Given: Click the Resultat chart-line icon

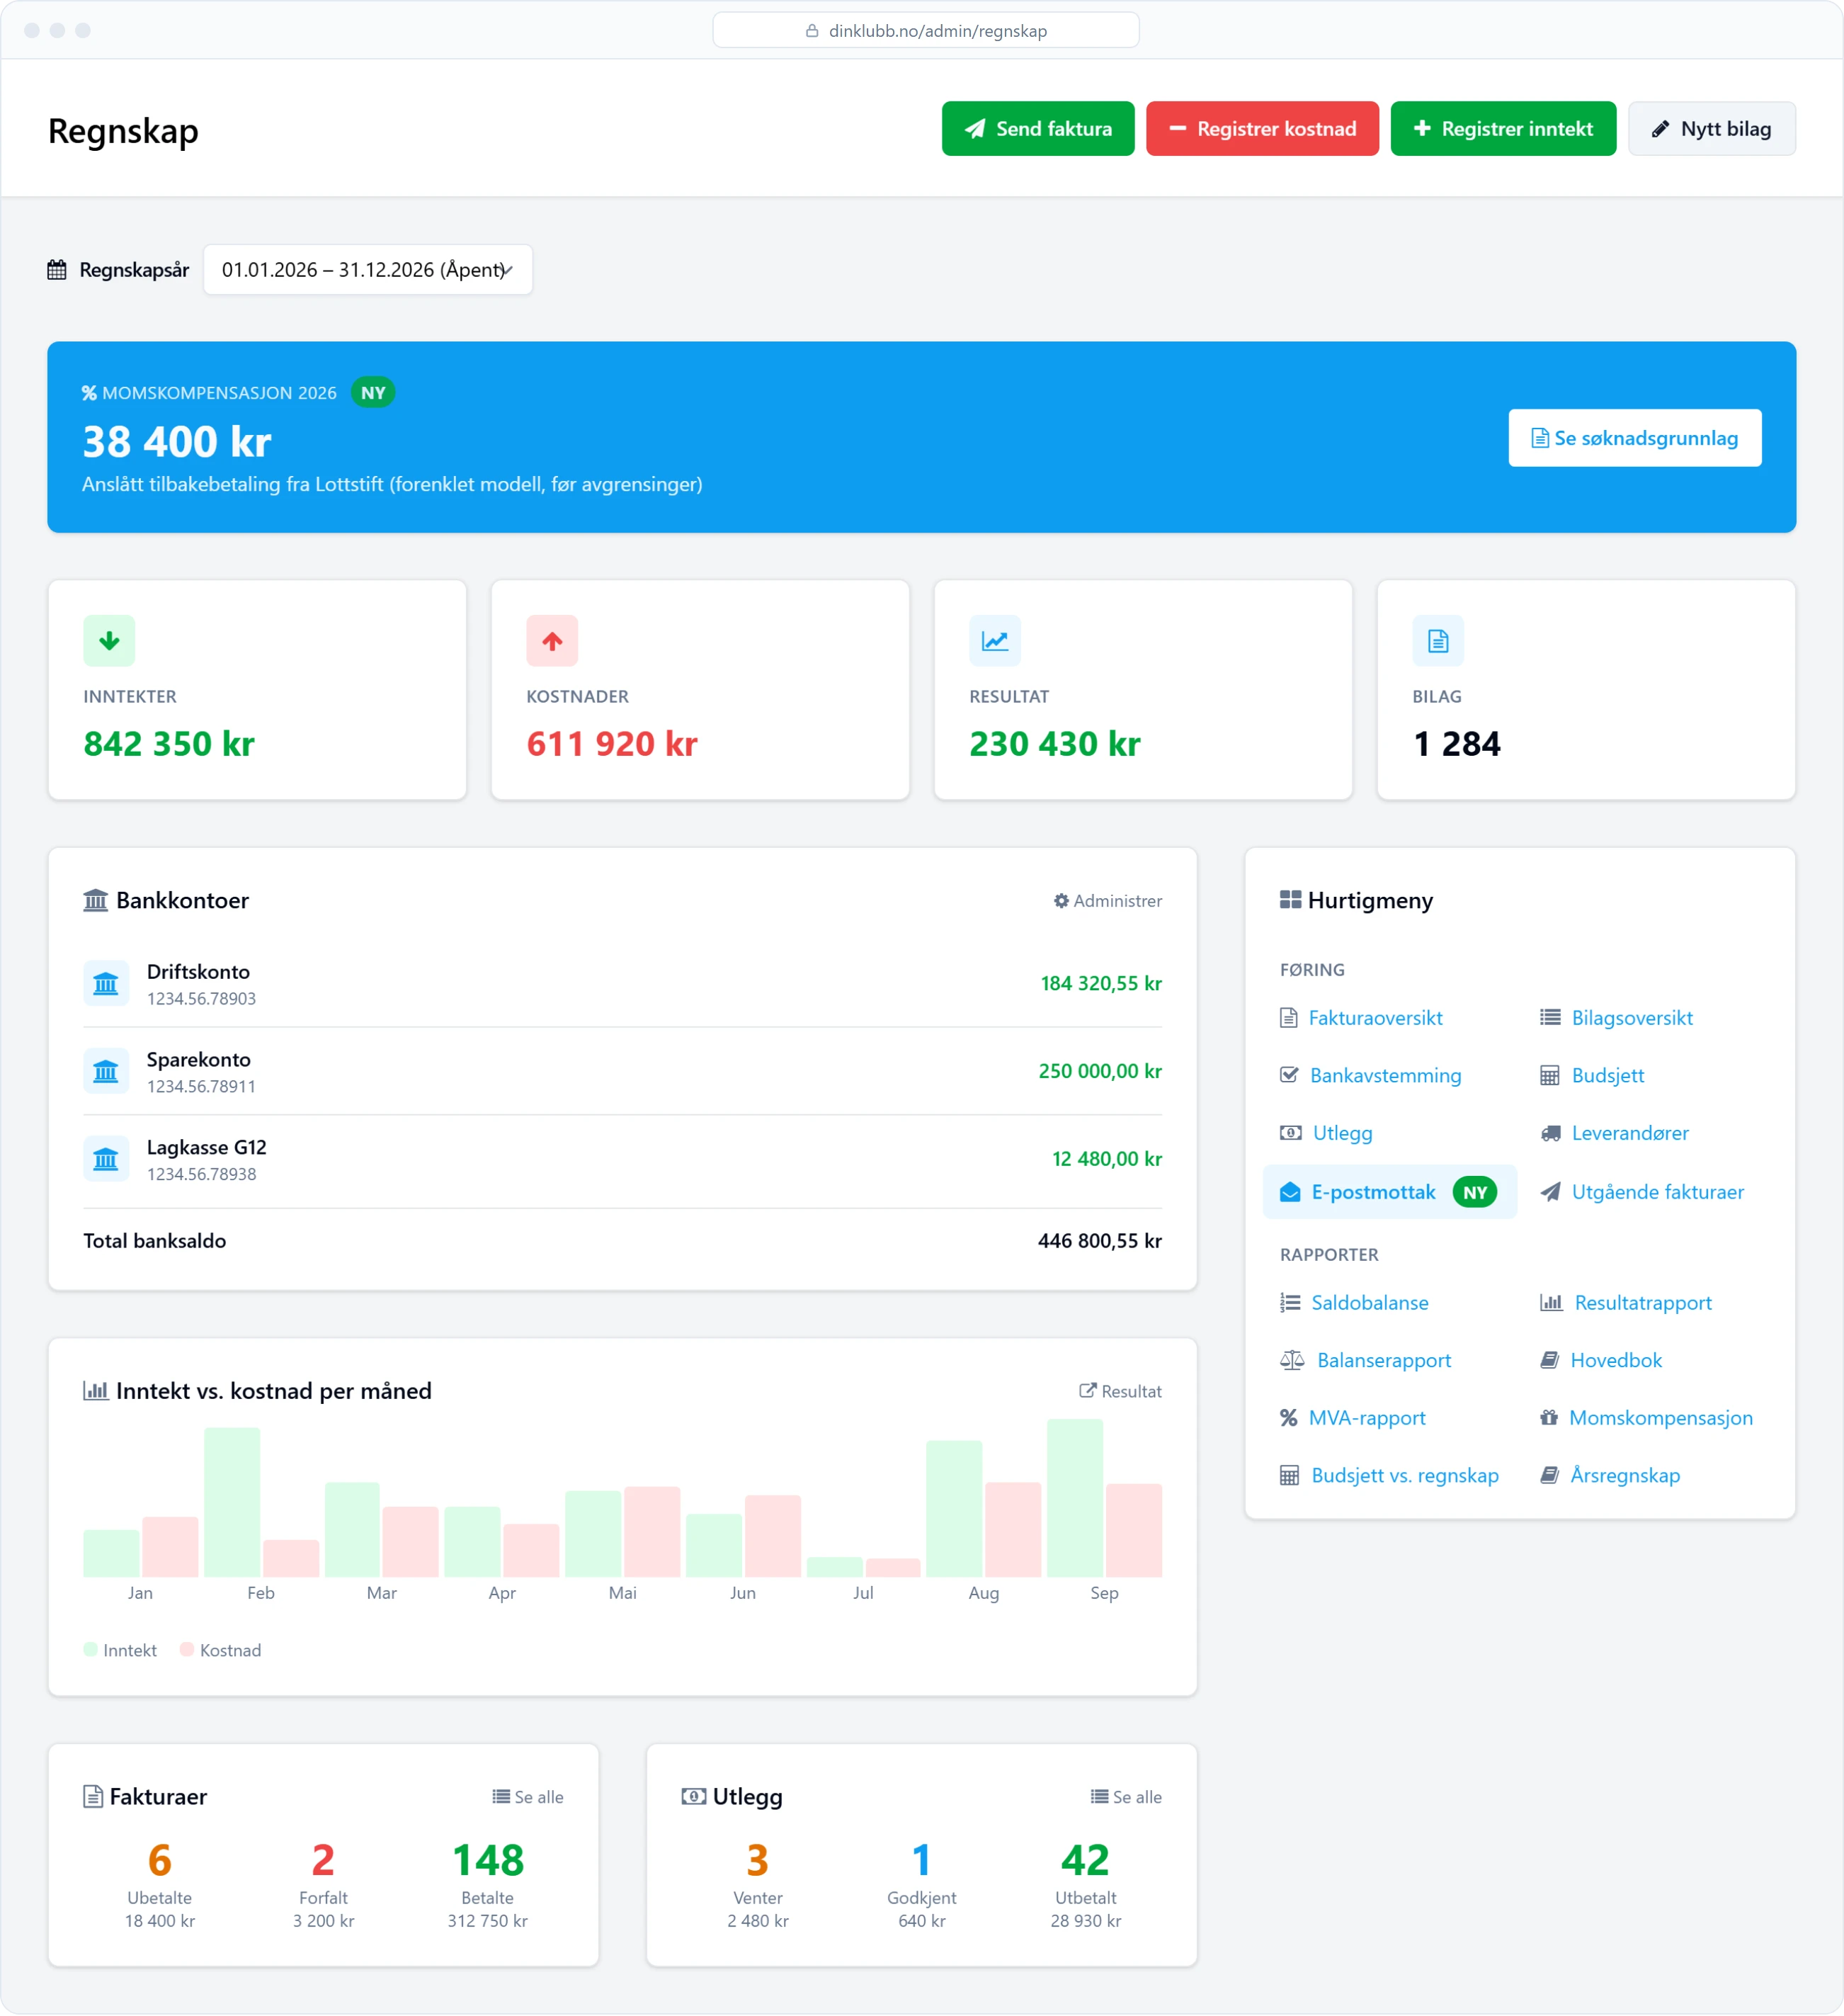Looking at the screenshot, I should (994, 641).
